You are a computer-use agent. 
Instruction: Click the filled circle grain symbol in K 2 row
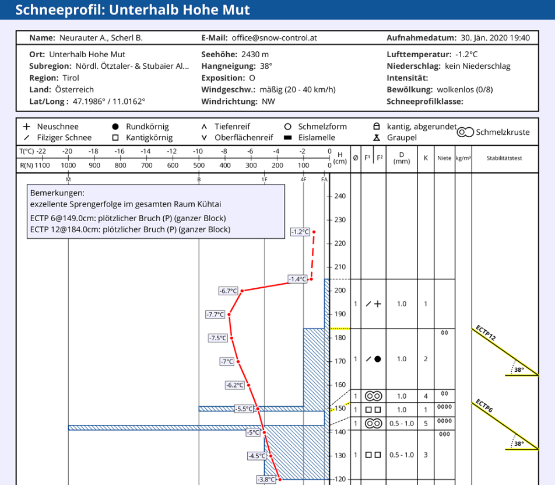378,359
